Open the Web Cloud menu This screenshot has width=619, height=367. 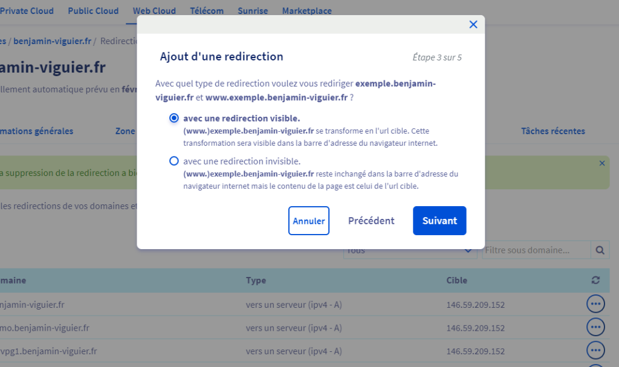(154, 11)
